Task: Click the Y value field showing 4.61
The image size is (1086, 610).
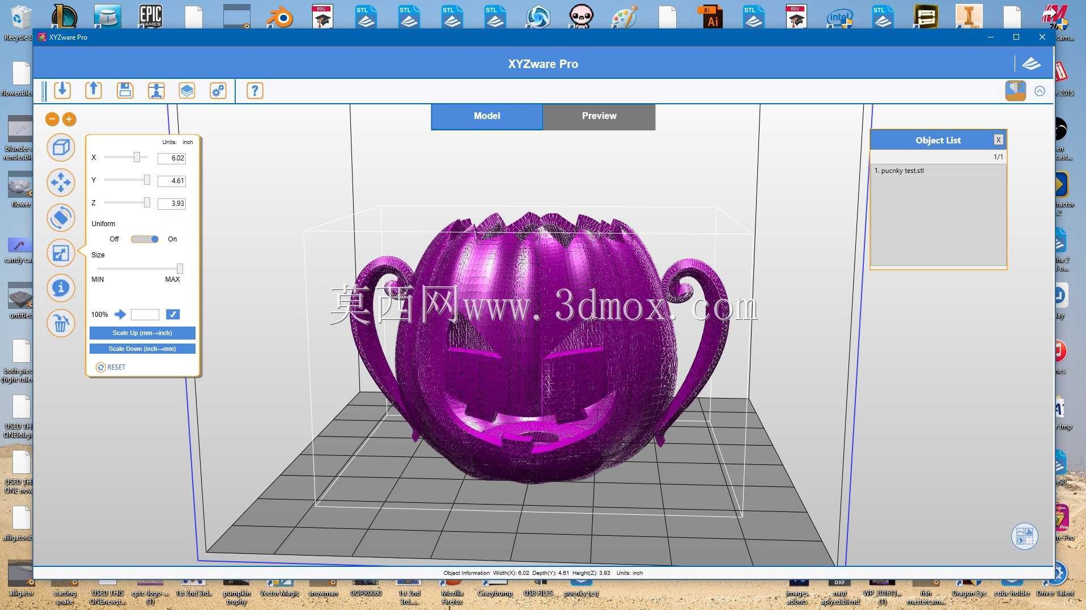Action: (172, 181)
